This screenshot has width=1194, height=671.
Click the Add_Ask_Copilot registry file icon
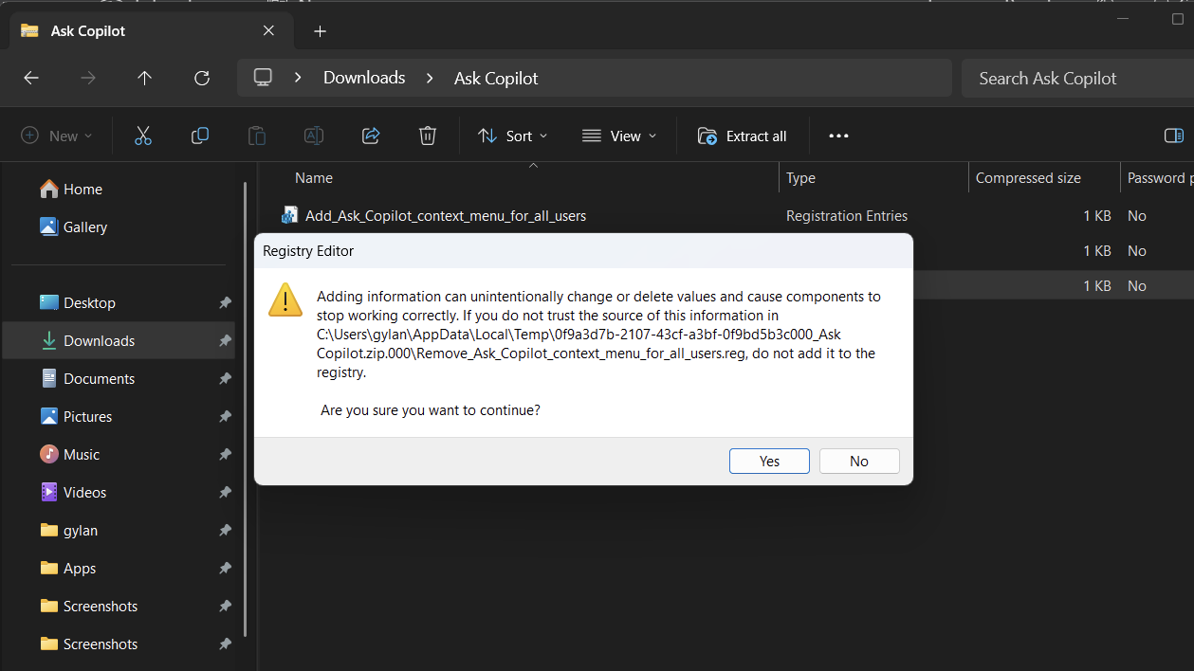(290, 216)
